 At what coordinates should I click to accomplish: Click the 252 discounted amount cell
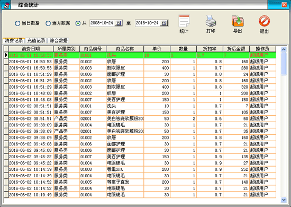point(236,169)
